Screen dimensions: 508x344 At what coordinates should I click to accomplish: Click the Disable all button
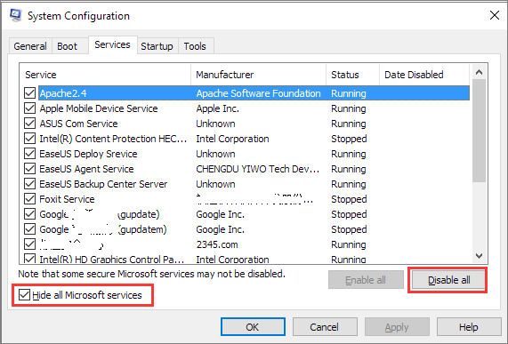pos(449,280)
